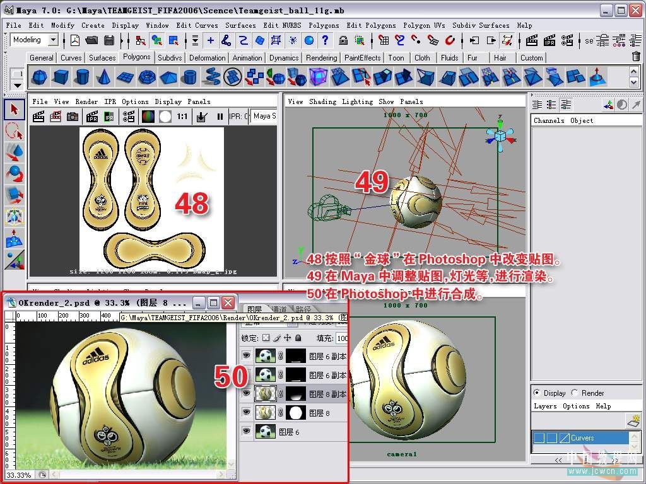
Task: Open the Edit Polygons menu
Action: 371,25
